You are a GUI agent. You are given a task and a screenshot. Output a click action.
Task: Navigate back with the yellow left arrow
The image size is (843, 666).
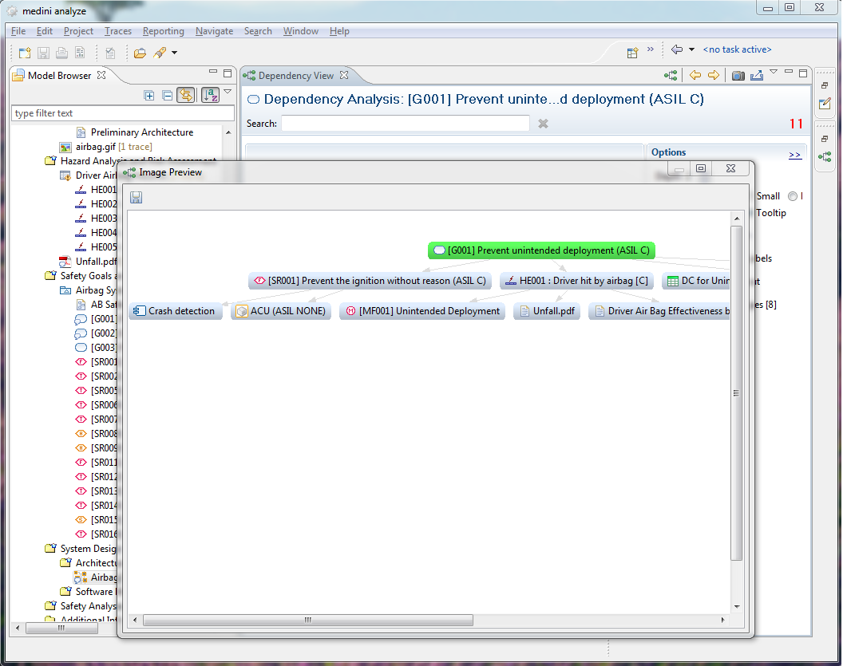(x=695, y=76)
